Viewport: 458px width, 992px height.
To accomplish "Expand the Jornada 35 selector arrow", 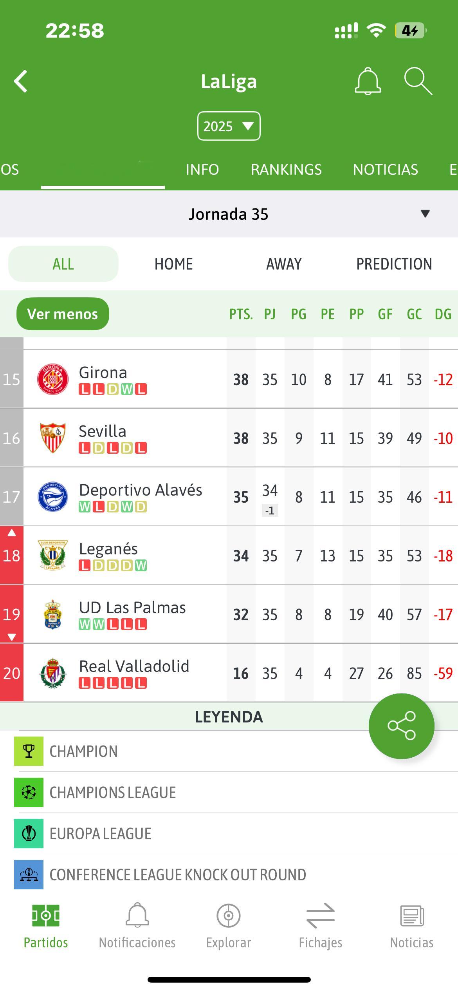I will click(425, 214).
